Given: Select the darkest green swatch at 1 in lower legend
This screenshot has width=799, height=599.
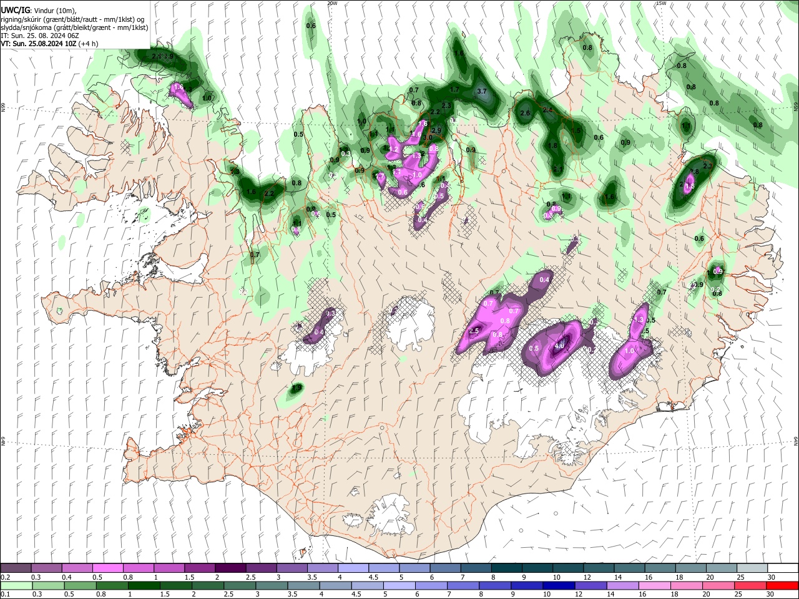Looking at the screenshot, I should [144, 585].
